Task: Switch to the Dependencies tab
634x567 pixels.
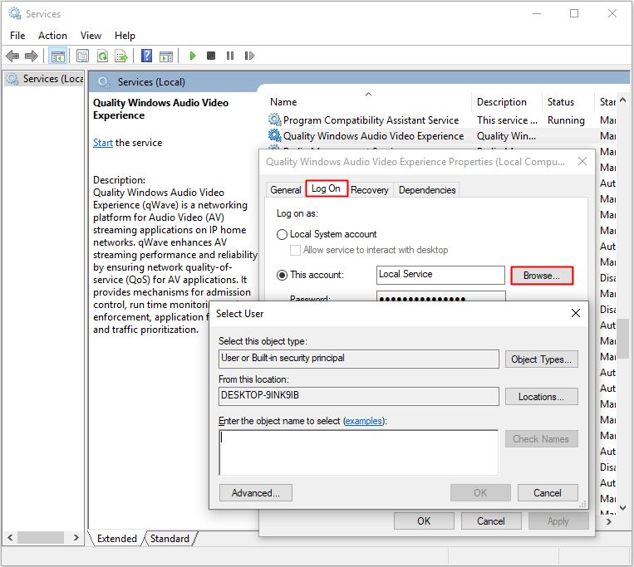Action: [427, 190]
